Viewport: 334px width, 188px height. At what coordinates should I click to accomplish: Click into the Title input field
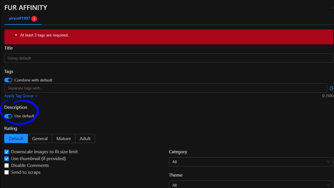click(168, 58)
